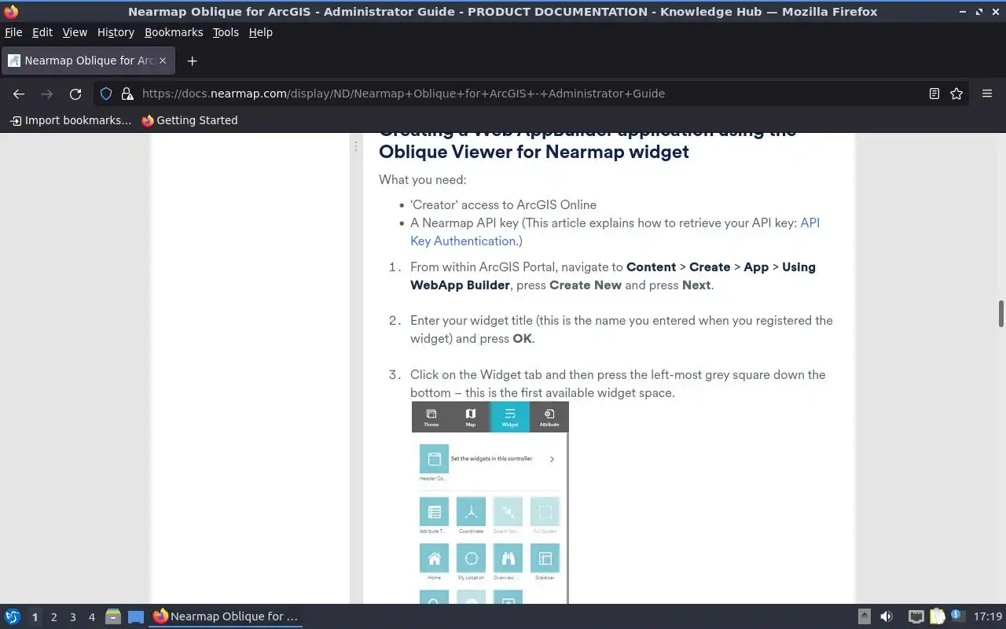Open the Help menu
This screenshot has width=1006, height=629.
261,32
